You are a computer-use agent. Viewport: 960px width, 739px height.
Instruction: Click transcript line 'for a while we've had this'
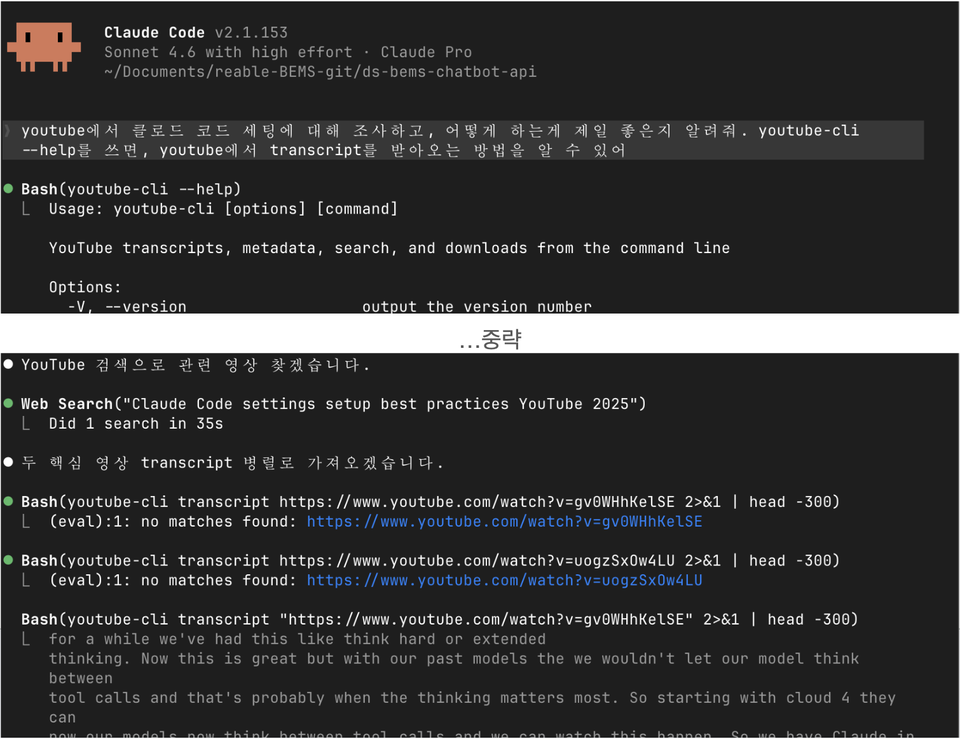(x=297, y=639)
